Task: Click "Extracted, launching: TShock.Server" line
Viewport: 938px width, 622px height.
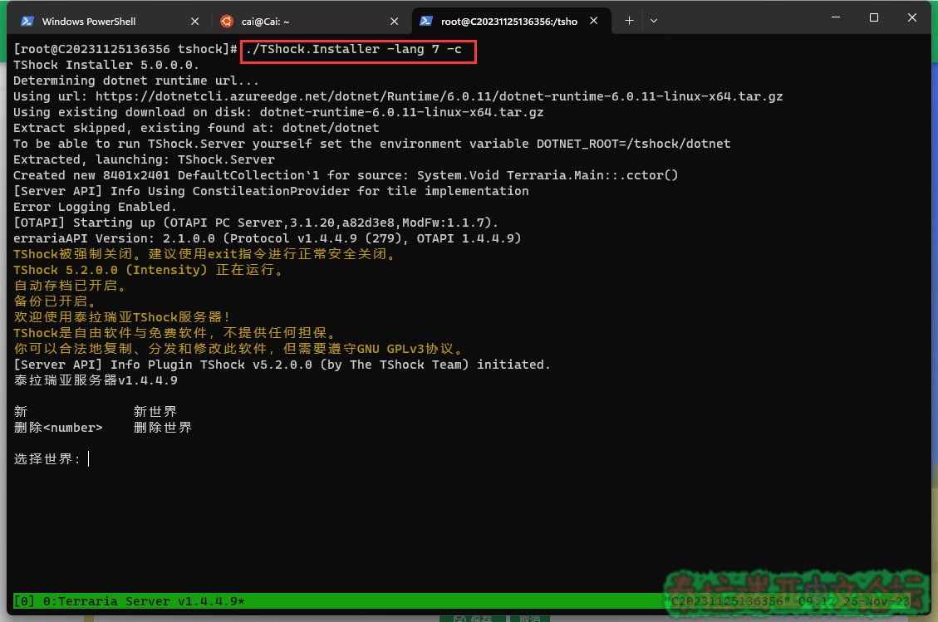Action: point(145,159)
